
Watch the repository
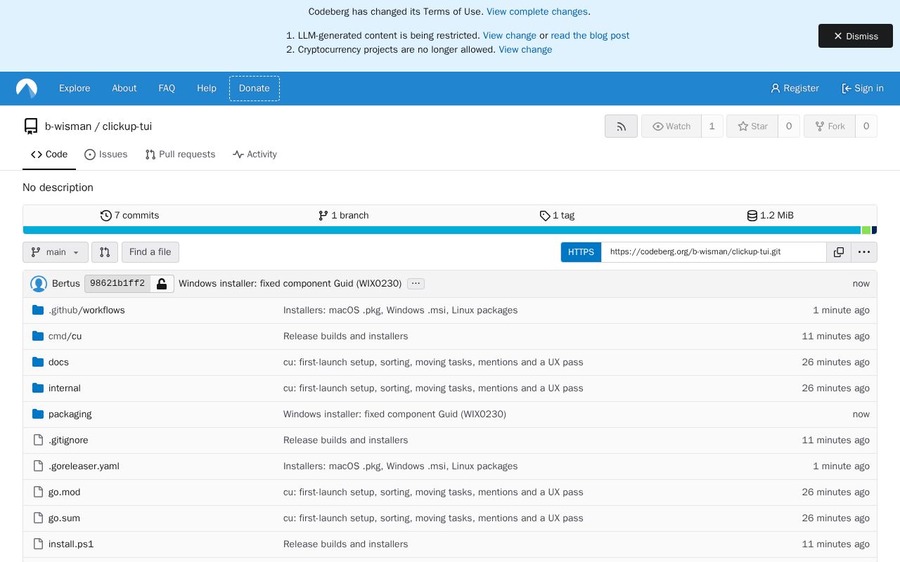671,126
